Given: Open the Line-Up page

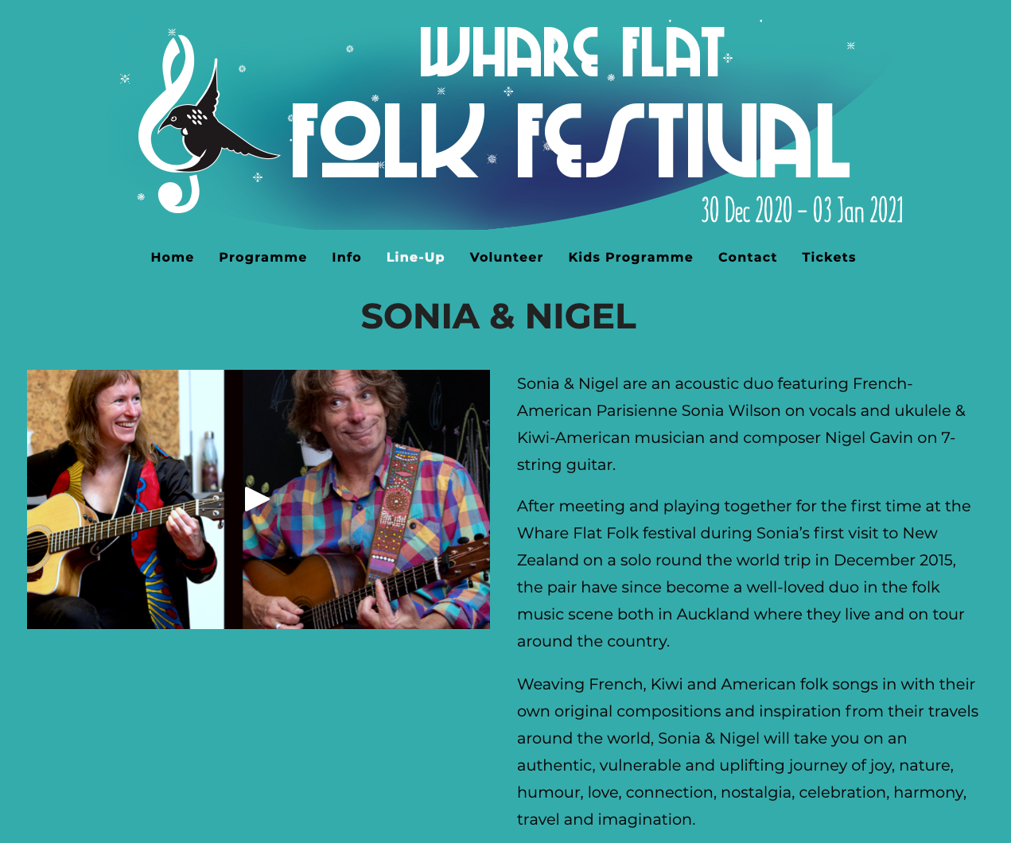Looking at the screenshot, I should 415,257.
